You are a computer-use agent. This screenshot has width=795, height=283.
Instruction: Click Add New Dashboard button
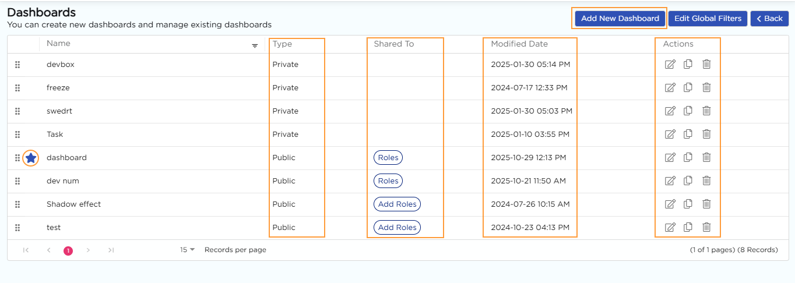click(x=620, y=18)
